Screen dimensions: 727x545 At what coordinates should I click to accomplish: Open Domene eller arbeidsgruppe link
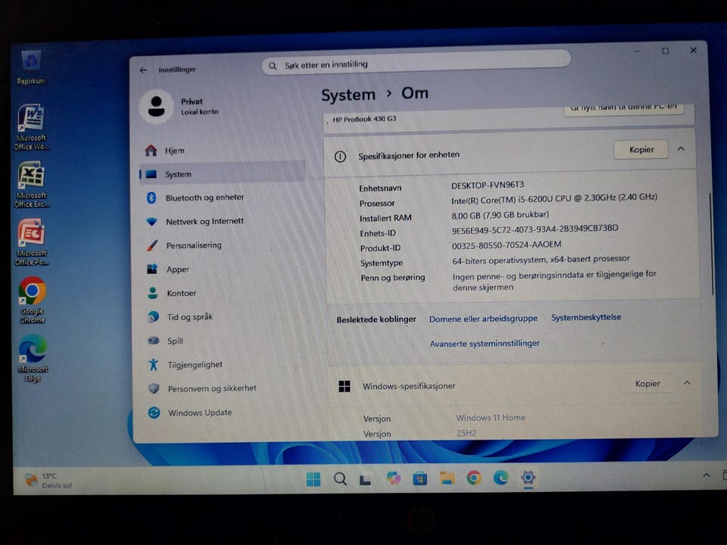click(x=483, y=319)
